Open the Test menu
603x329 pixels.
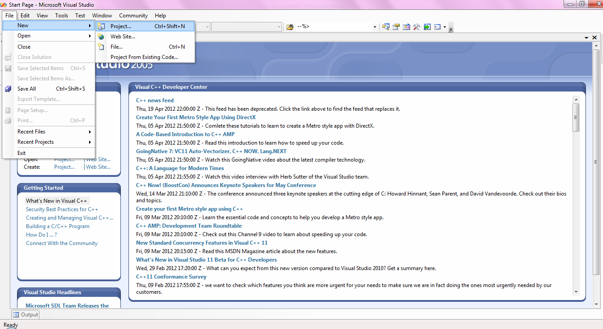click(80, 15)
